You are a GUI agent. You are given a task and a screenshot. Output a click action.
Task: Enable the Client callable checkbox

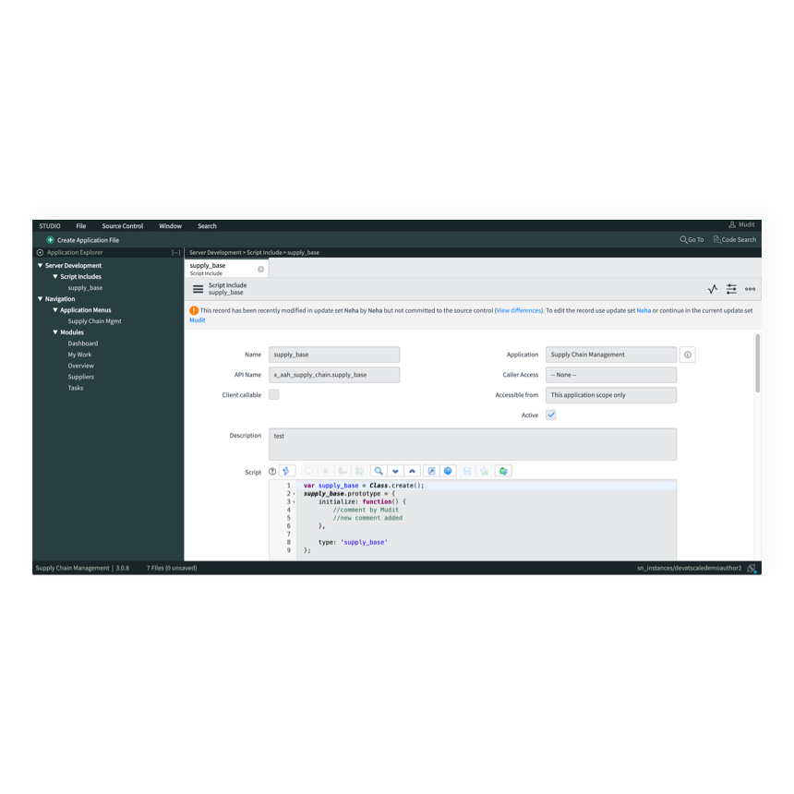tap(273, 394)
